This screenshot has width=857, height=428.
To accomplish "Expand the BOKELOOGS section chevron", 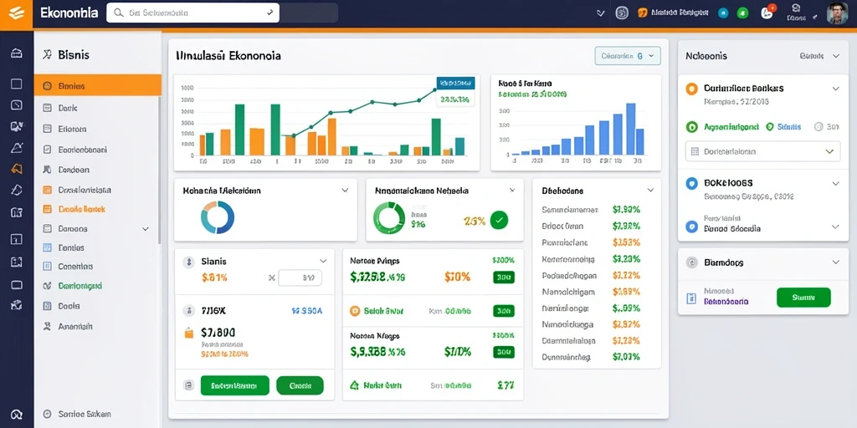I will (x=835, y=183).
